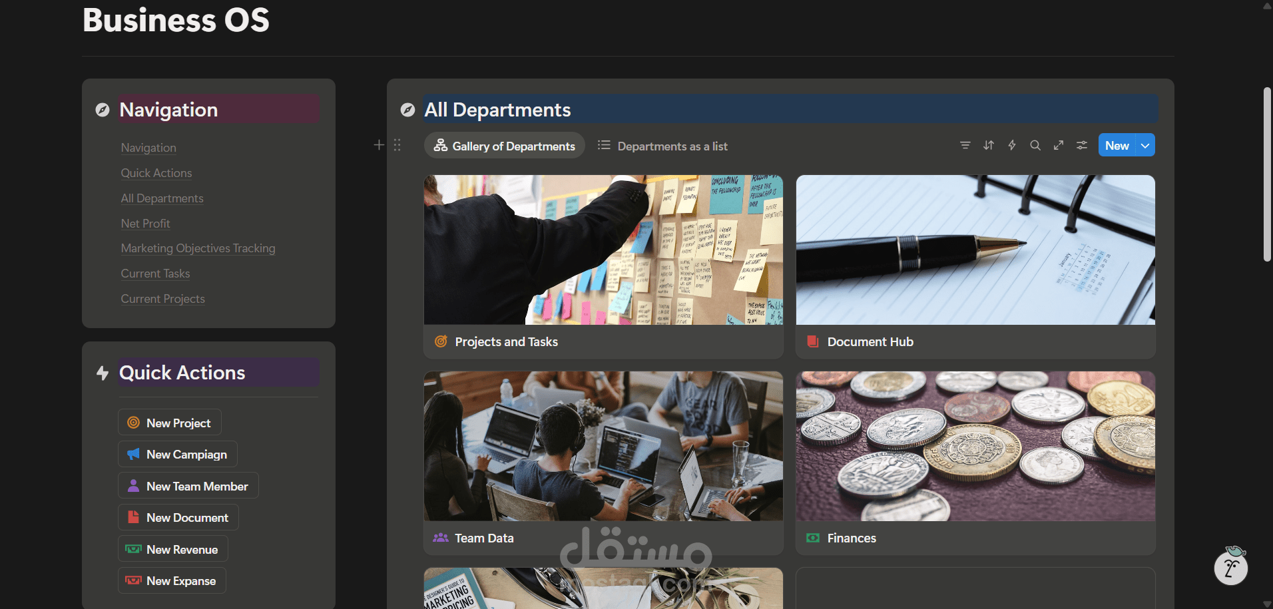Click the All Departments section heading

point(498,110)
